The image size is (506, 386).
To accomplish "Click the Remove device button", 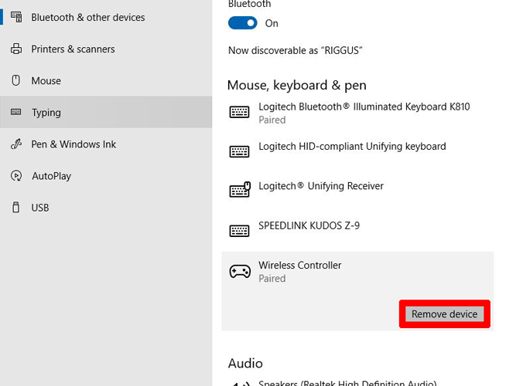I will (444, 314).
